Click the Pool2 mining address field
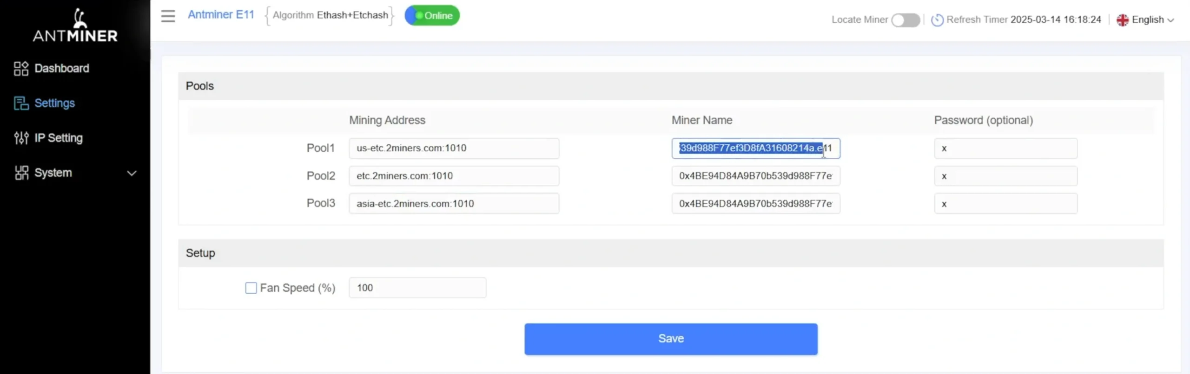The image size is (1190, 374). 454,176
